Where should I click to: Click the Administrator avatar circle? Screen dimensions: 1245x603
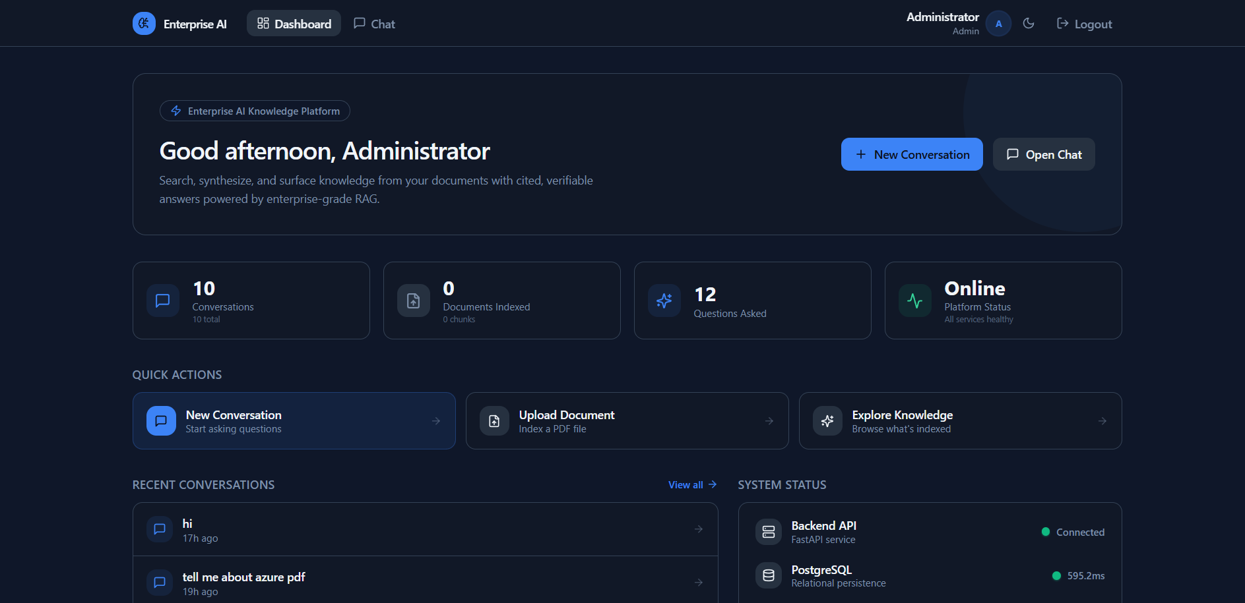[x=998, y=24]
